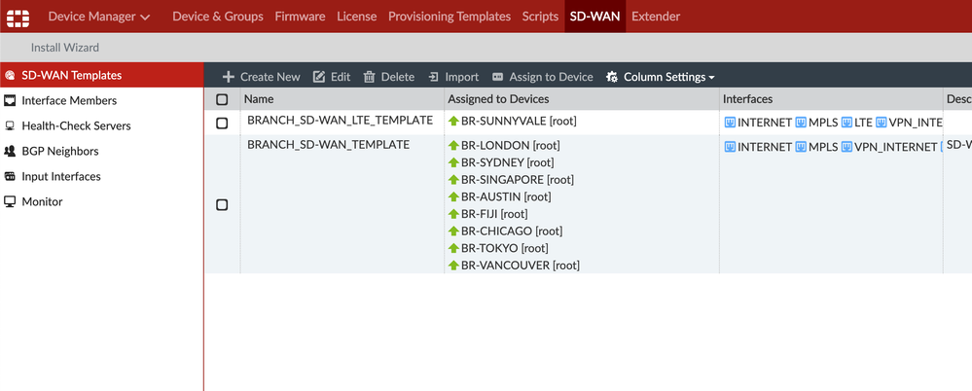Open the Install Wizard

pyautogui.click(x=64, y=47)
